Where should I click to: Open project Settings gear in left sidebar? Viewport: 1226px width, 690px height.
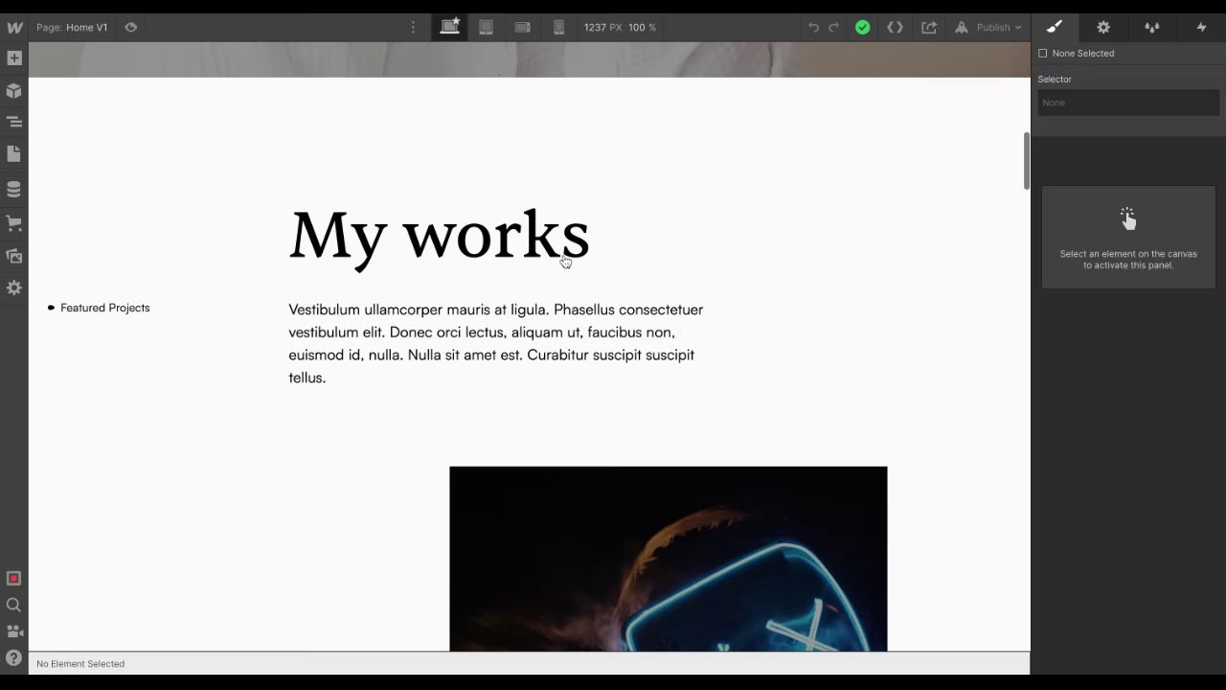coord(14,287)
